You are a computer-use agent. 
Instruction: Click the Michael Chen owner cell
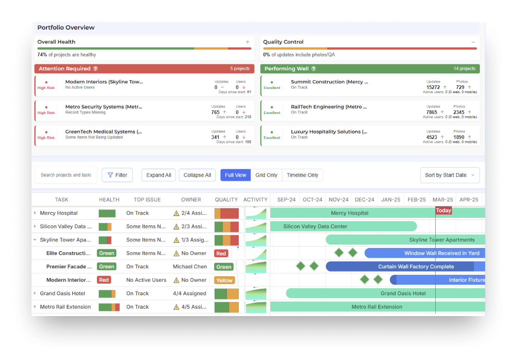(190, 266)
